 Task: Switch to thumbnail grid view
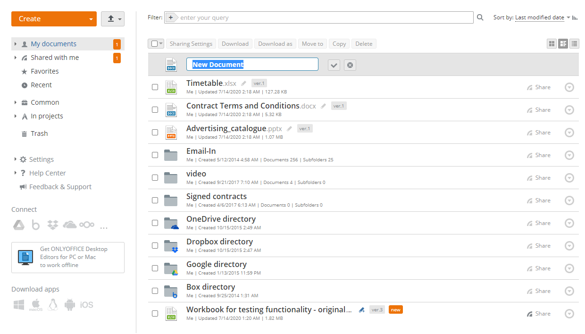[552, 44]
